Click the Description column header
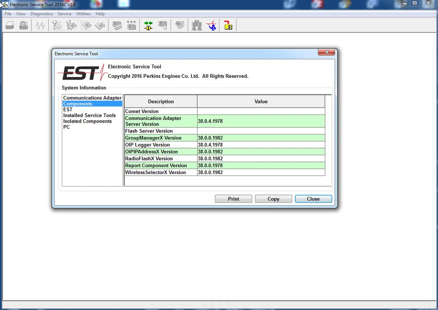This screenshot has height=310, width=438. [x=161, y=101]
